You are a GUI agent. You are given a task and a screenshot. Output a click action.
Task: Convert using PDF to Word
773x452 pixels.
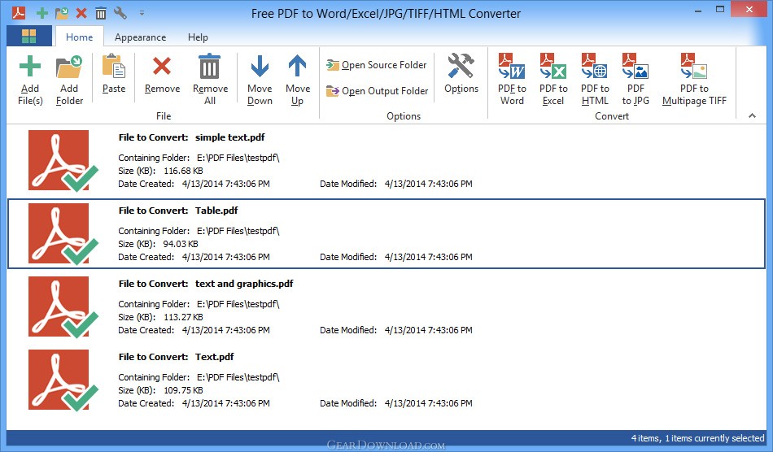tap(512, 80)
